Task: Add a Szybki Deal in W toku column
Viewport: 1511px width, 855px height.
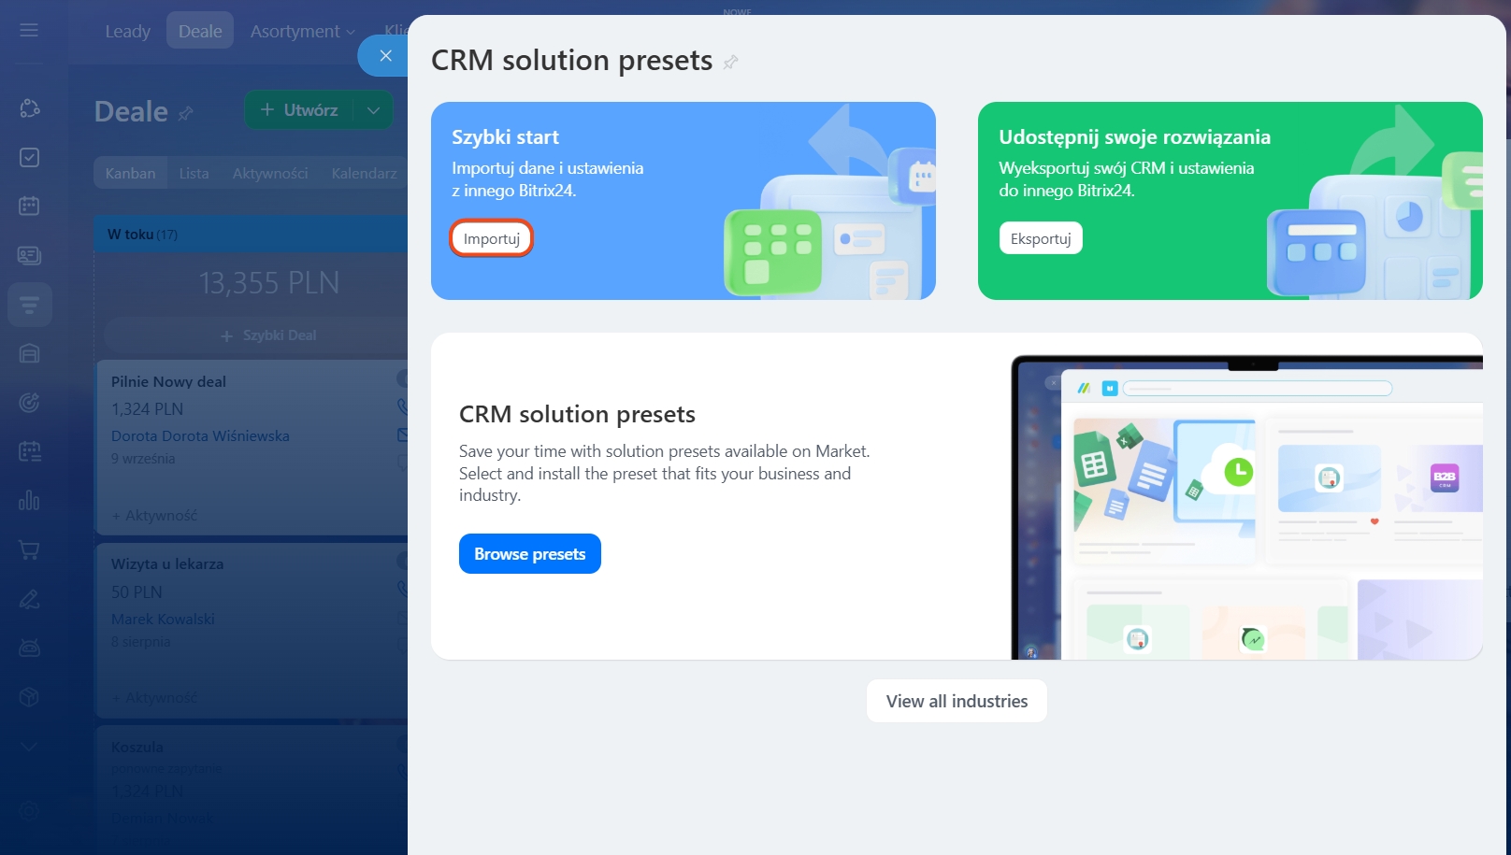Action: coord(269,335)
